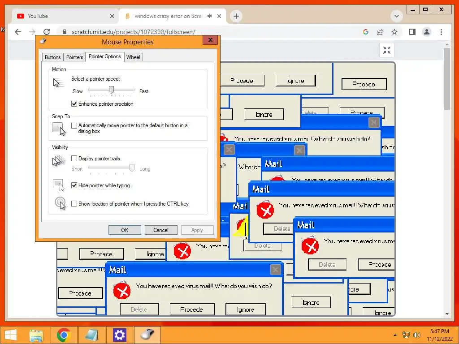Close the YouTube tab

(x=112, y=16)
